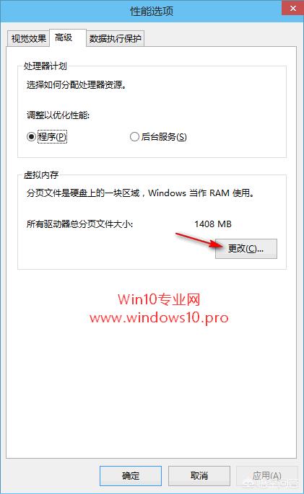Screen dimensions: 304x494
Task: Click the 更改(C)... virtual memory button
Action: click(x=246, y=249)
